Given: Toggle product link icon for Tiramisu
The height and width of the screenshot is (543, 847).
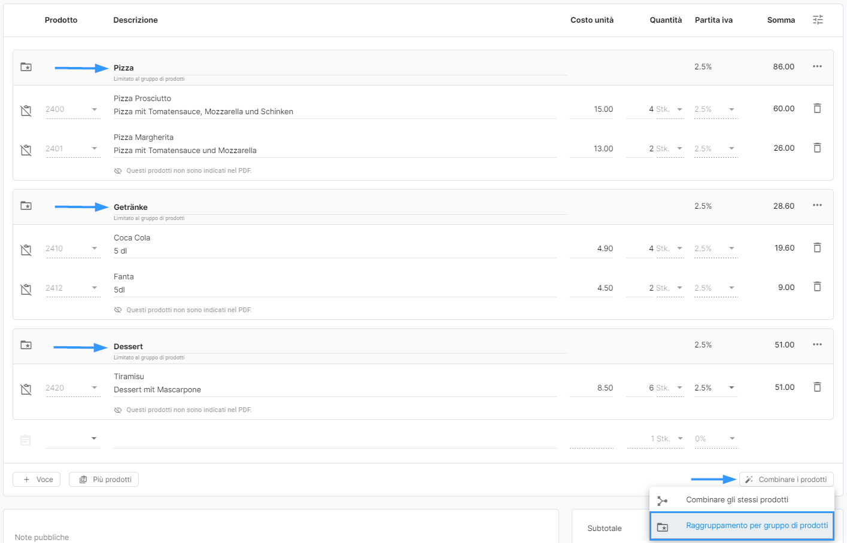Looking at the screenshot, I should [26, 389].
